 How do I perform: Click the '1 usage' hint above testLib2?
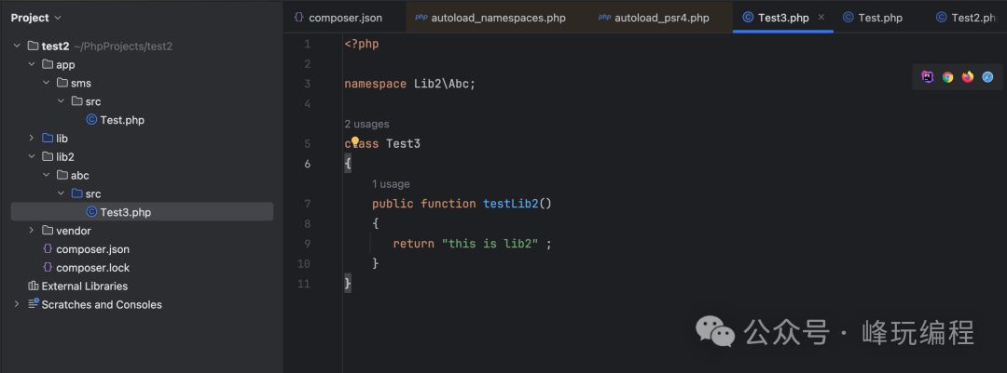pyautogui.click(x=391, y=184)
